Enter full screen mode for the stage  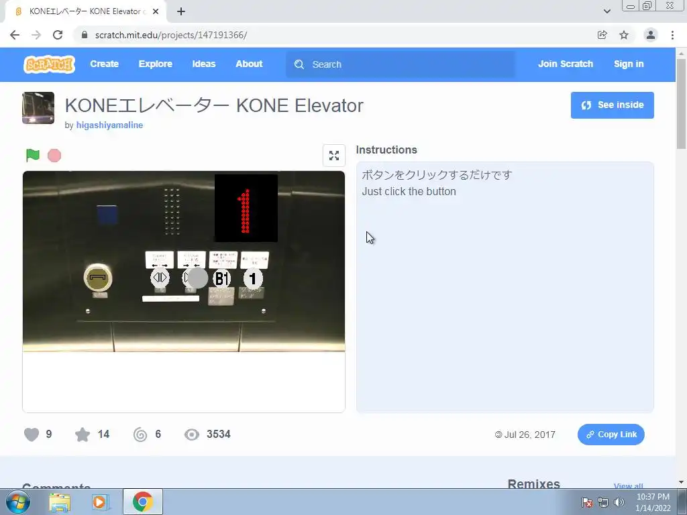[334, 156]
